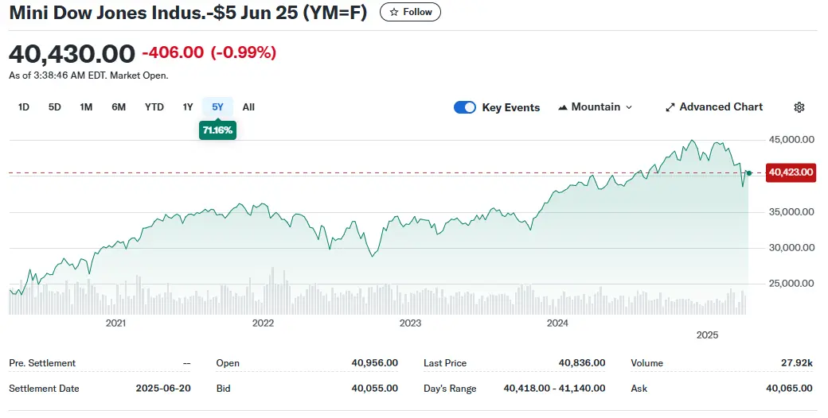Viewport: 828px width, 418px height.
Task: Click the Mountain chart type icon
Action: [x=563, y=107]
